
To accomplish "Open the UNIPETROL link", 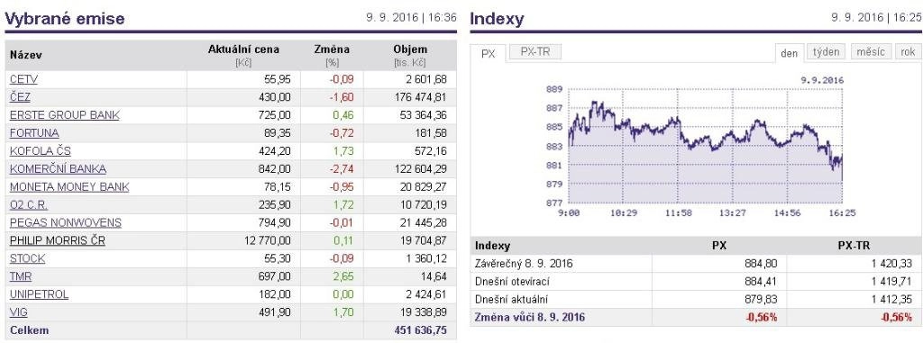I will (x=40, y=294).
